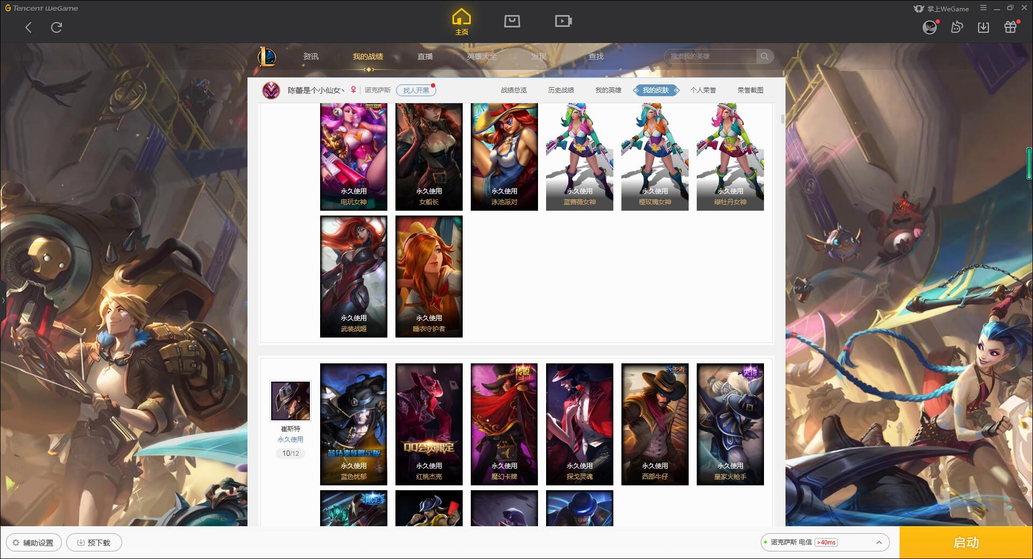Viewport: 1033px width, 559px height.
Task: Open the friends chat icon
Action: [x=957, y=27]
